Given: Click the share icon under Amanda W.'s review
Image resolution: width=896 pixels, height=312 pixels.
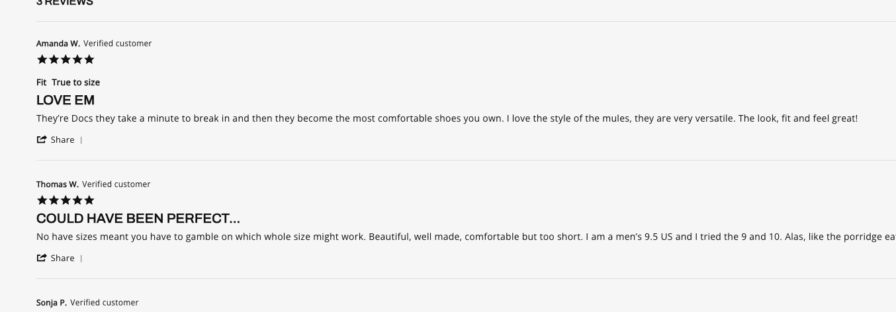Looking at the screenshot, I should (42, 139).
